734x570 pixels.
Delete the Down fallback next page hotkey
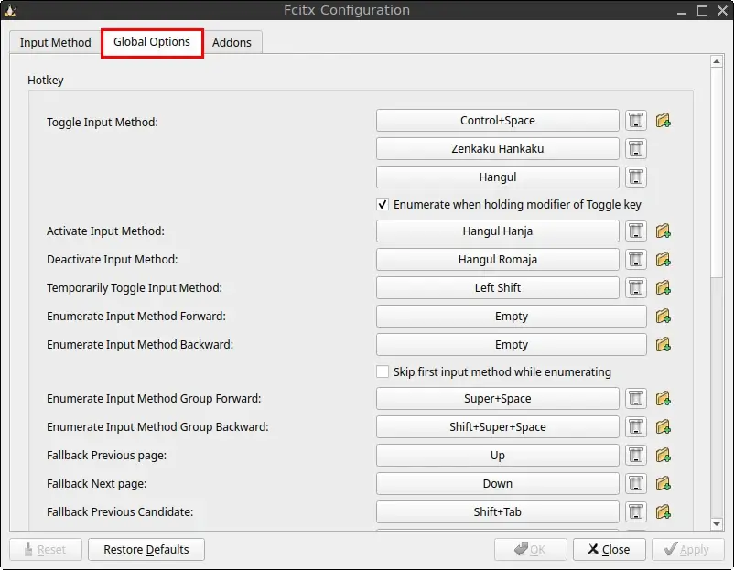pyautogui.click(x=636, y=484)
